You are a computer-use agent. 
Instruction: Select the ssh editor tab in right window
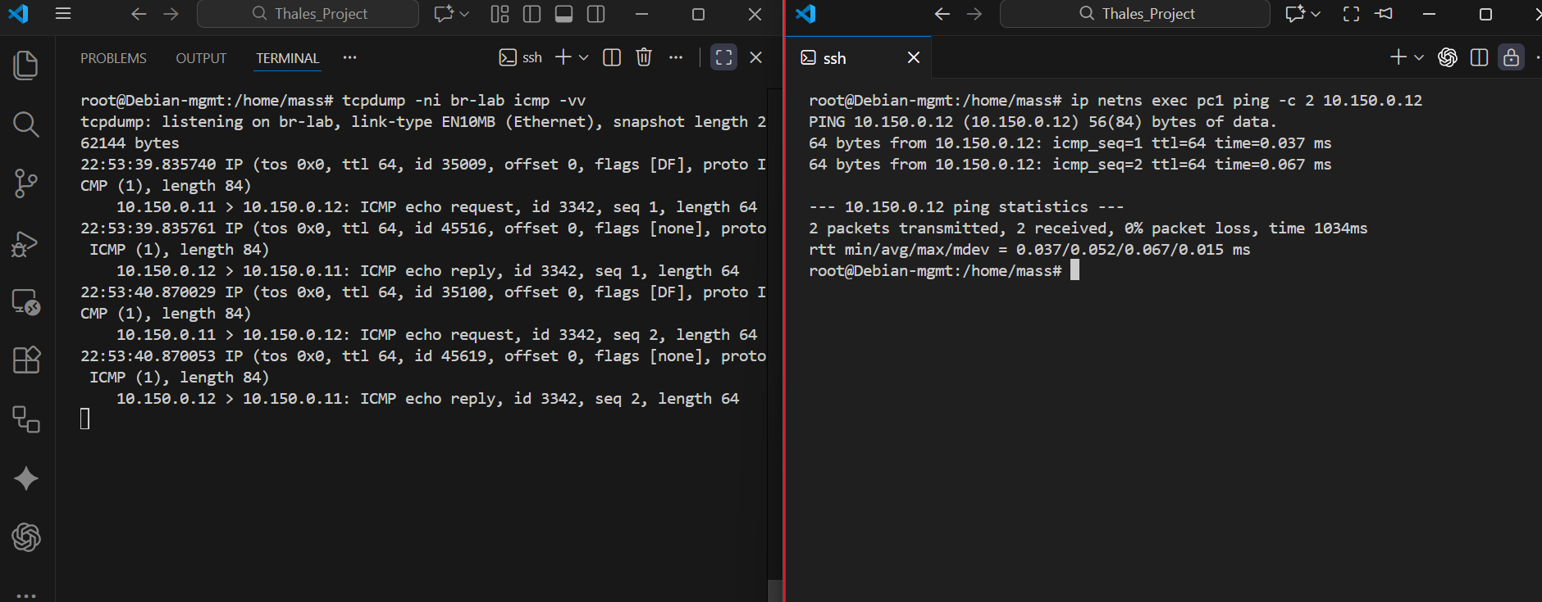859,57
